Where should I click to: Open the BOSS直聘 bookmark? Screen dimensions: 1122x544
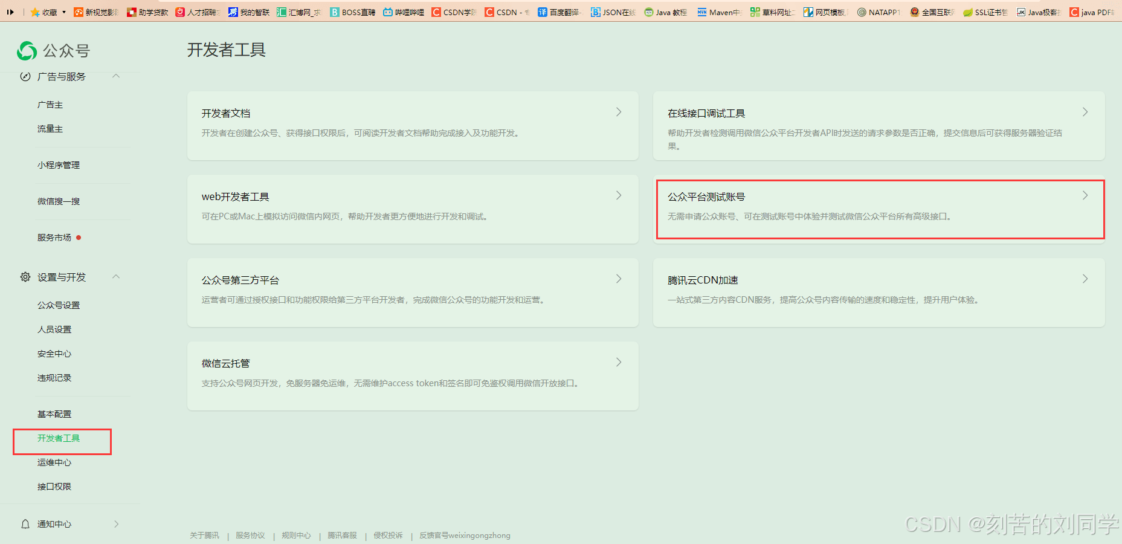click(x=353, y=12)
